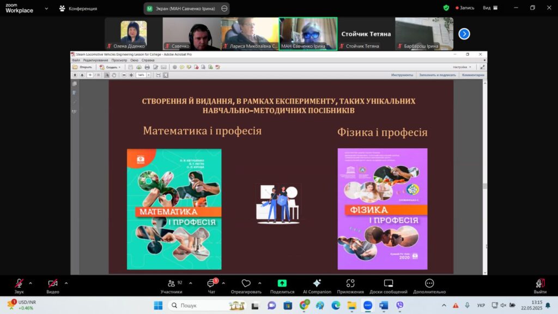Open Acrobat Окно menu
This screenshot has height=314, width=558.
pos(134,61)
